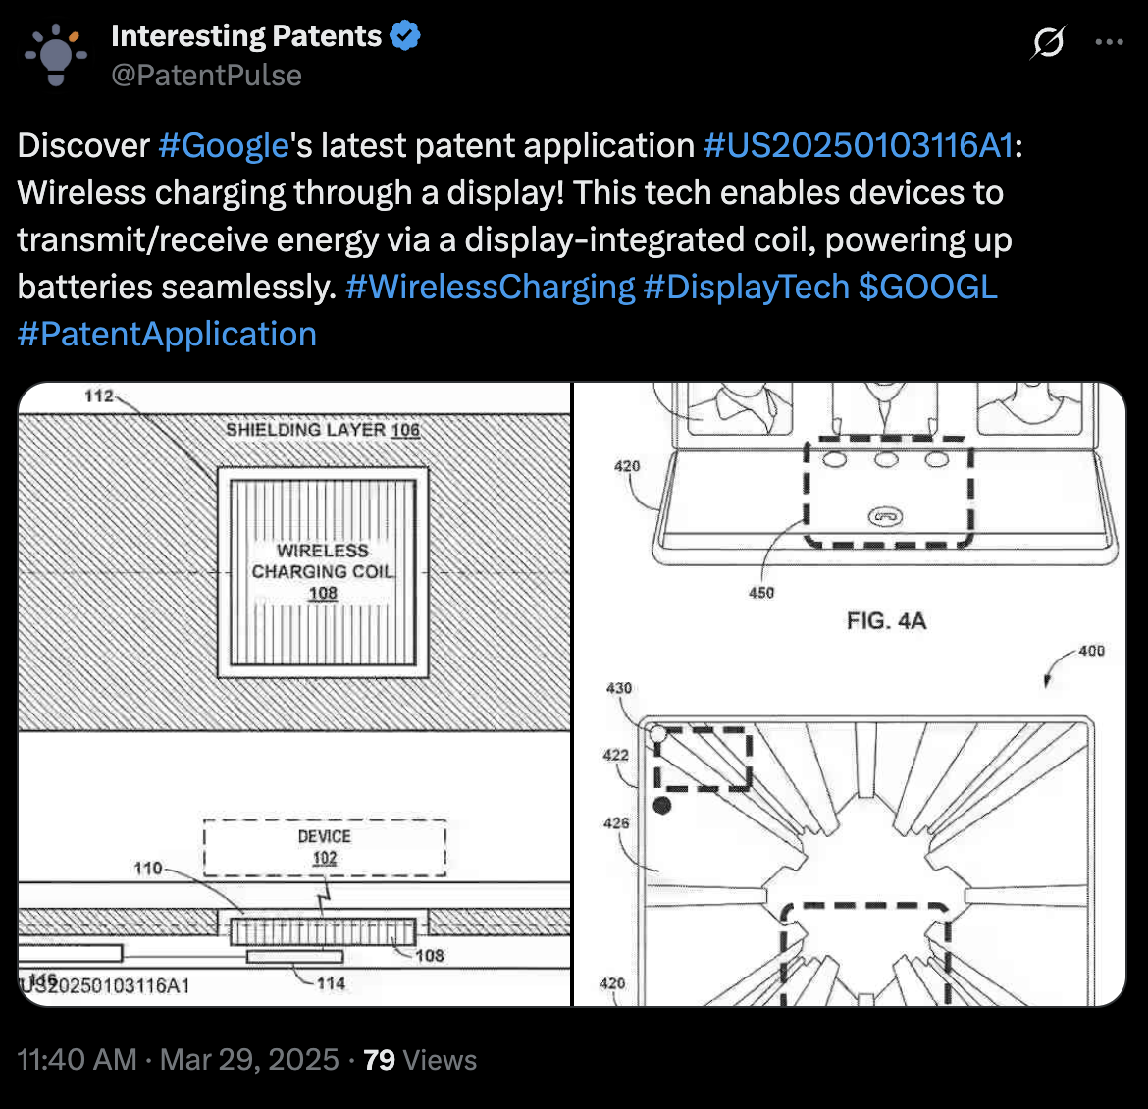1148x1109 pixels.
Task: Click the tweet body text
Action: [520, 239]
